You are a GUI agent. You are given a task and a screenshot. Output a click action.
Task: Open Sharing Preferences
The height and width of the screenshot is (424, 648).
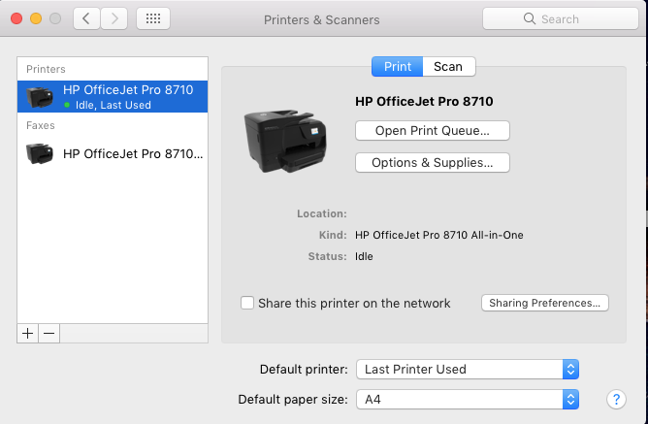click(544, 303)
